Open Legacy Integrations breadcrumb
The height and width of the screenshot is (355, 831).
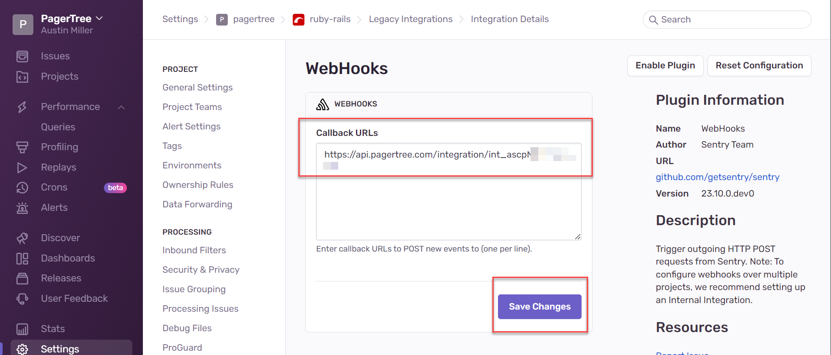point(411,19)
